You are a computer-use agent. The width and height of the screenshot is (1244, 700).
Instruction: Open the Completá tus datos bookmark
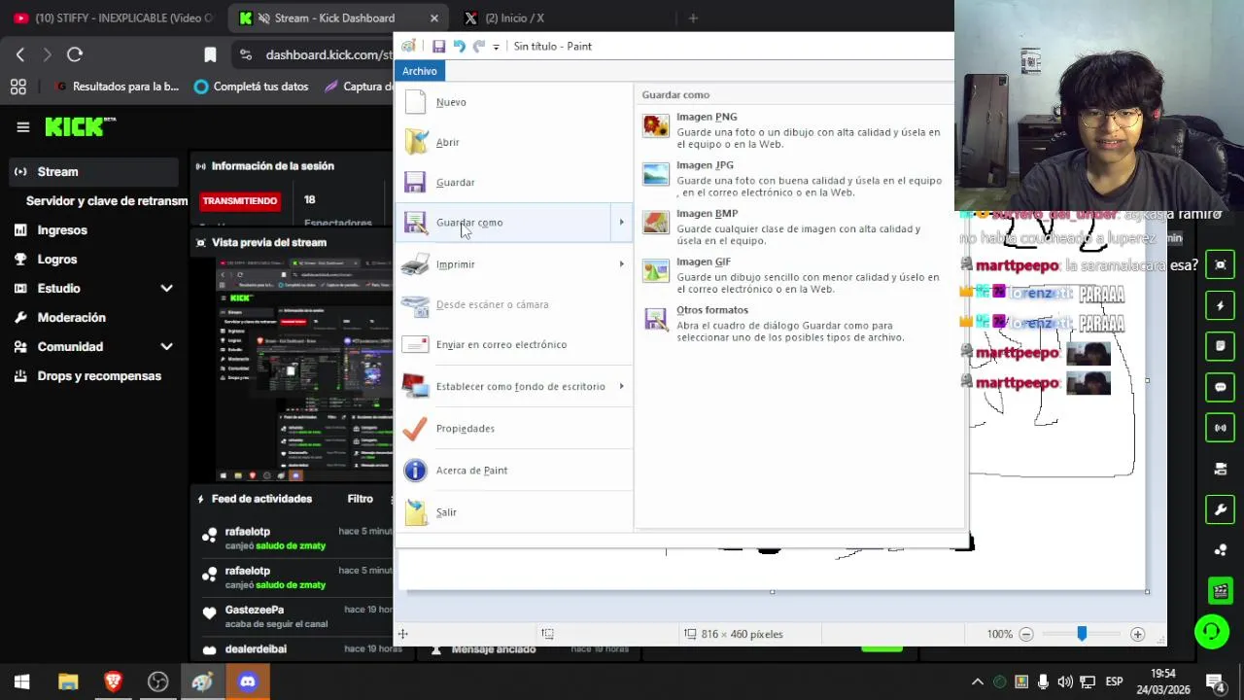252,87
